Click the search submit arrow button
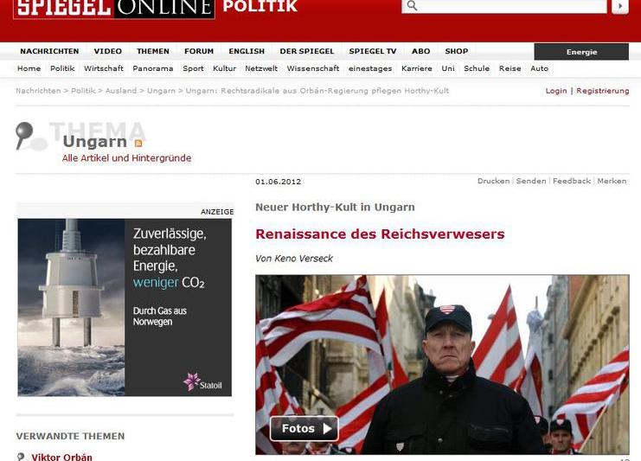The image size is (641, 461). coord(619,6)
